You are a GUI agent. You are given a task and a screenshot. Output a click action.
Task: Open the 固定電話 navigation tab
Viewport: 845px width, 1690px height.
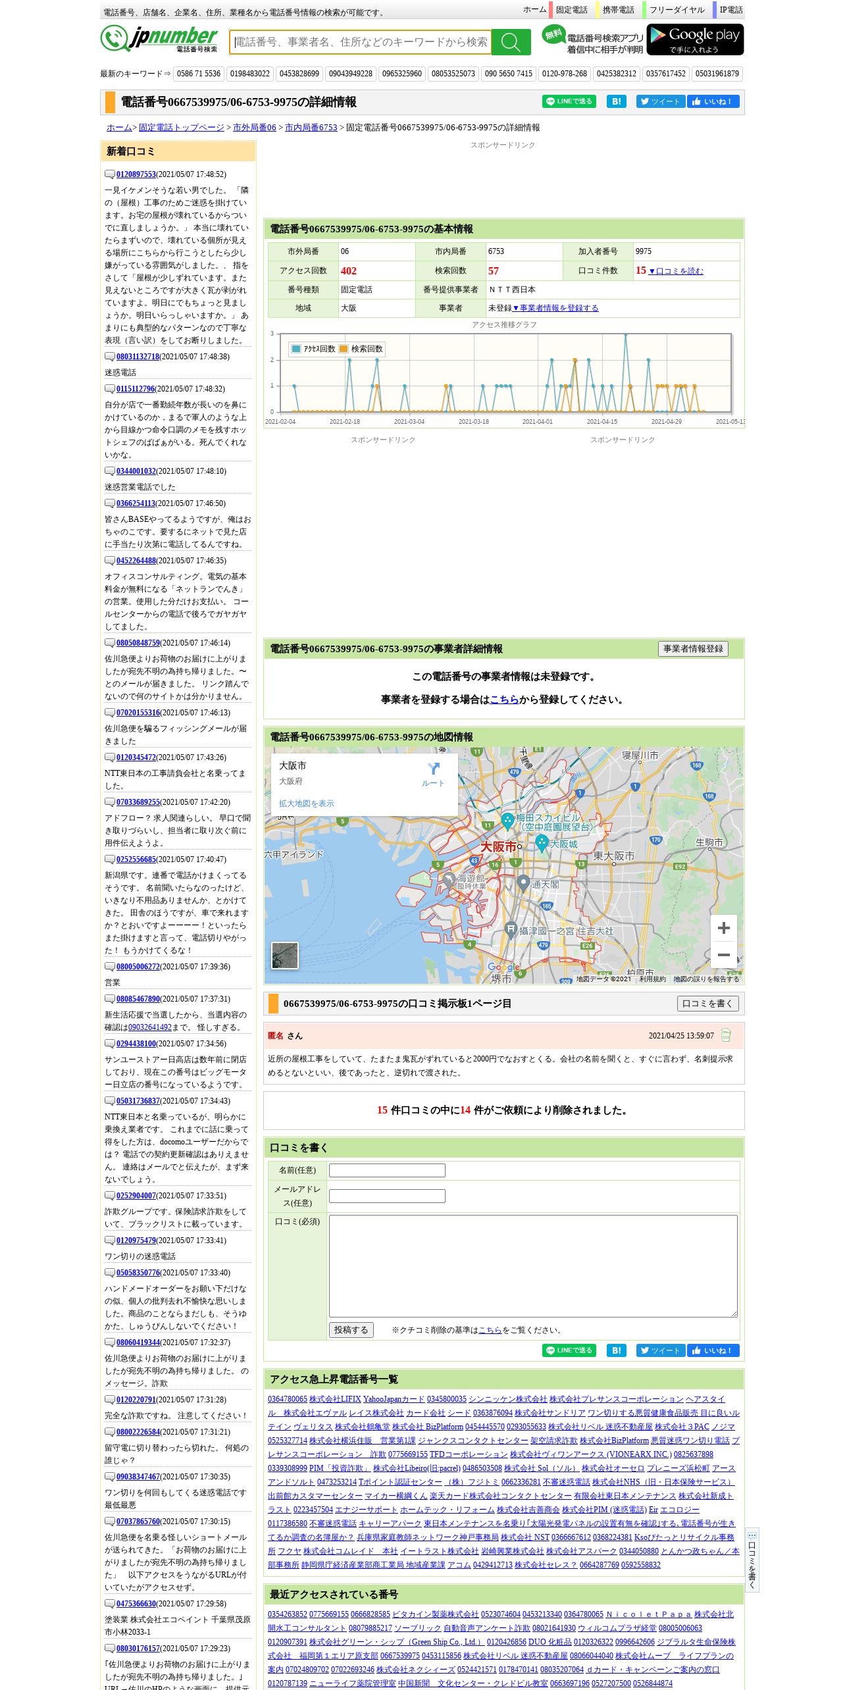(571, 10)
